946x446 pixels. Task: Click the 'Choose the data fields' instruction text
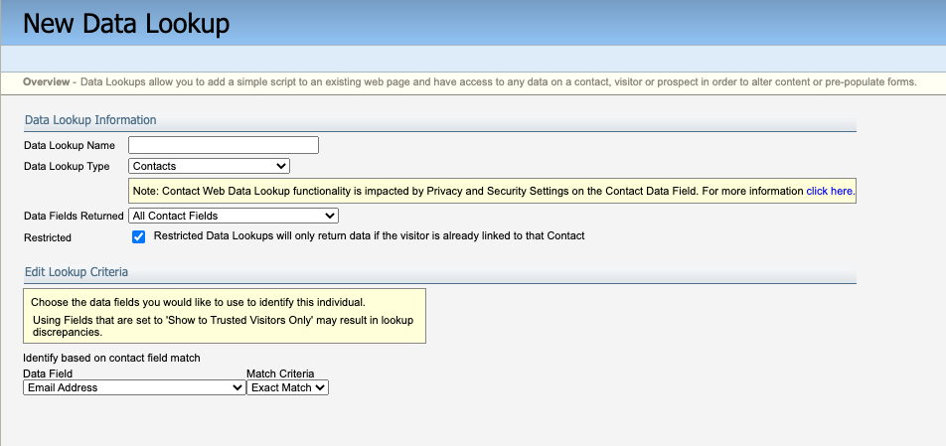tap(198, 302)
